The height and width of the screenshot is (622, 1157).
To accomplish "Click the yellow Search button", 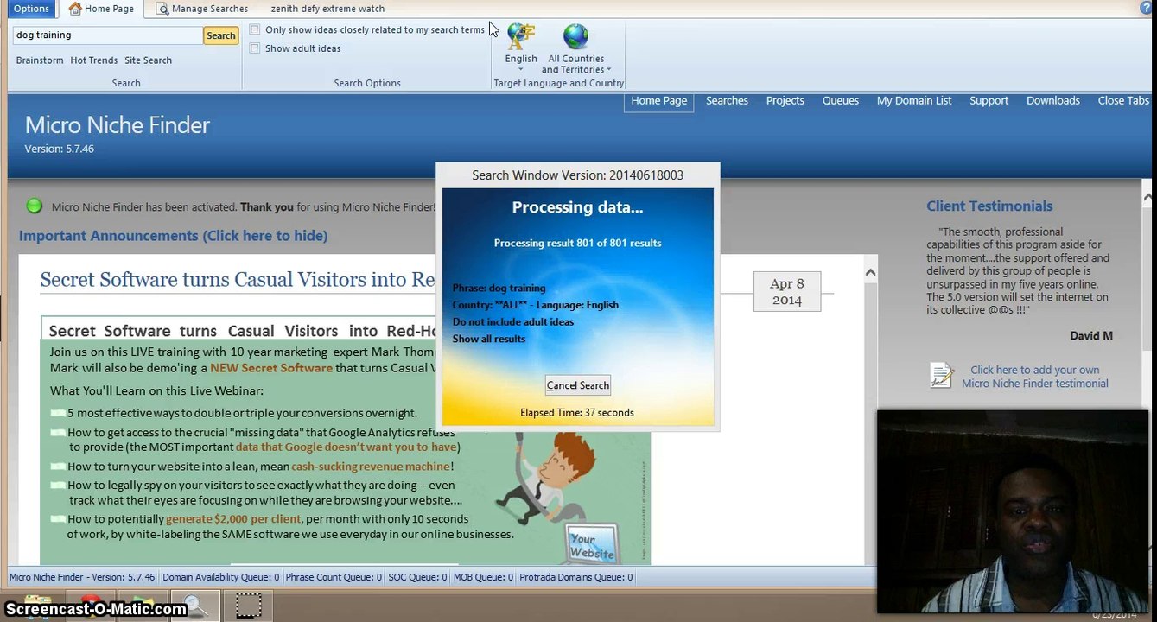I will point(221,35).
